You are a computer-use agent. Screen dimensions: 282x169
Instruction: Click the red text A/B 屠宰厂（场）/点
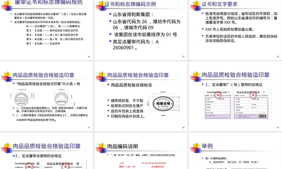pyautogui.click(x=127, y=165)
